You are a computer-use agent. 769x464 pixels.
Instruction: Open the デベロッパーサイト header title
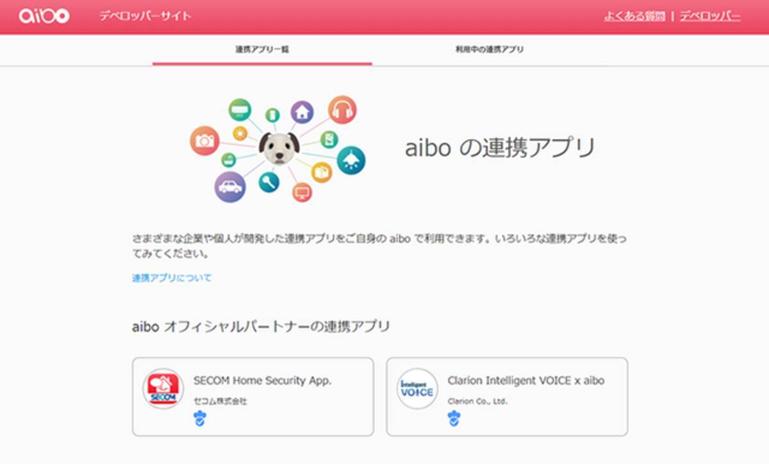point(145,16)
